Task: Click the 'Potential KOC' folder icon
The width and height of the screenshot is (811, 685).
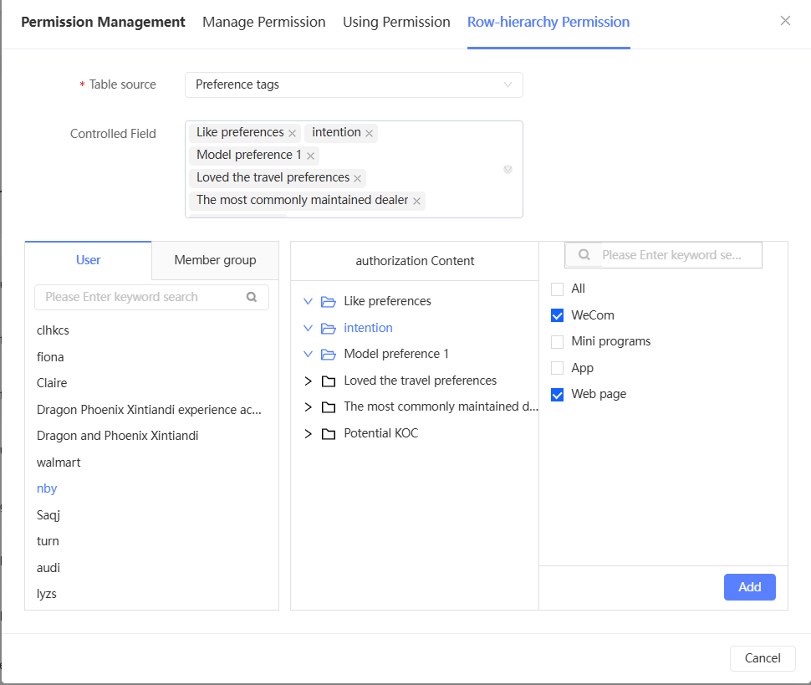Action: coord(329,433)
